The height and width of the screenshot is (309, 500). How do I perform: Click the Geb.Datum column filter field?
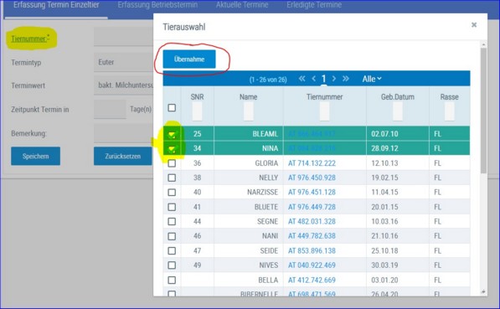pyautogui.click(x=397, y=112)
